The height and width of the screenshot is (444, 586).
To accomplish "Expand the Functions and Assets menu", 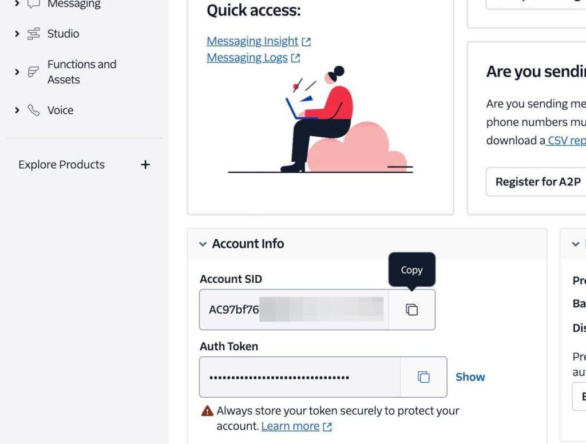I will point(17,72).
